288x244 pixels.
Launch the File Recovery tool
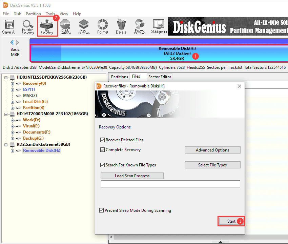pyautogui.click(x=47, y=27)
